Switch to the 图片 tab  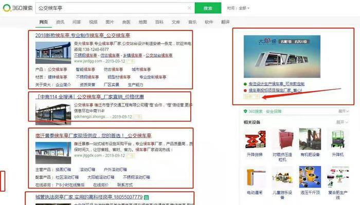tap(110, 22)
